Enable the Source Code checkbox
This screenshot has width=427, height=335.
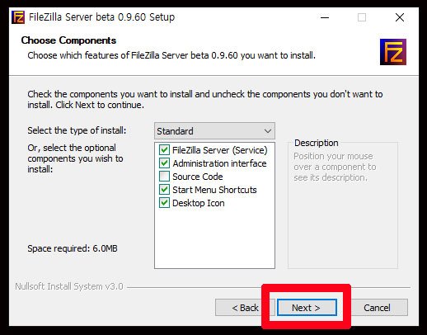[x=164, y=177]
